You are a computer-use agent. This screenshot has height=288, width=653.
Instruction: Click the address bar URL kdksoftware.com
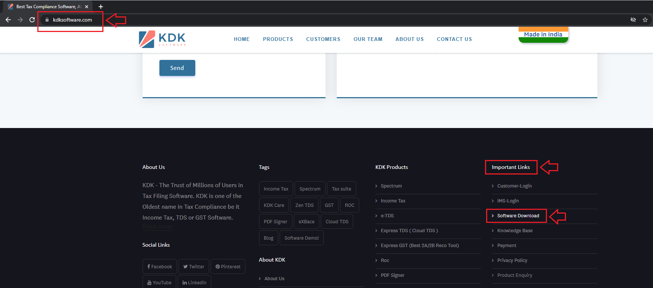72,20
